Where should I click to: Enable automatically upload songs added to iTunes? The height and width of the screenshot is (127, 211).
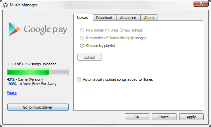pyautogui.click(x=79, y=79)
